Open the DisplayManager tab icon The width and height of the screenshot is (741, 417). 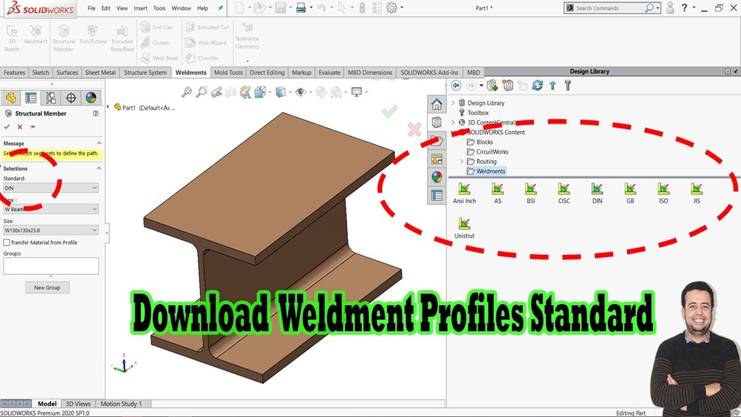coord(91,98)
